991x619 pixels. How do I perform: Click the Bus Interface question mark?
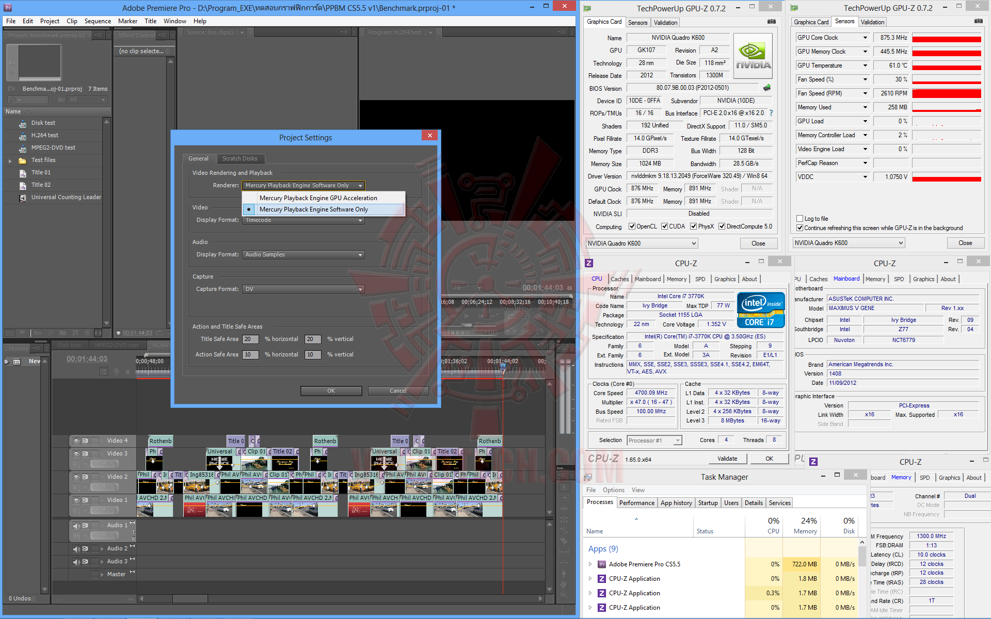coord(771,113)
